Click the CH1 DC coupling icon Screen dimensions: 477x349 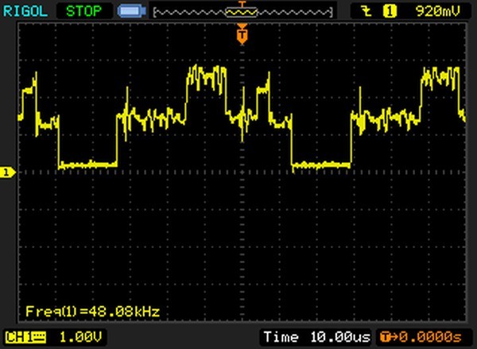point(39,337)
